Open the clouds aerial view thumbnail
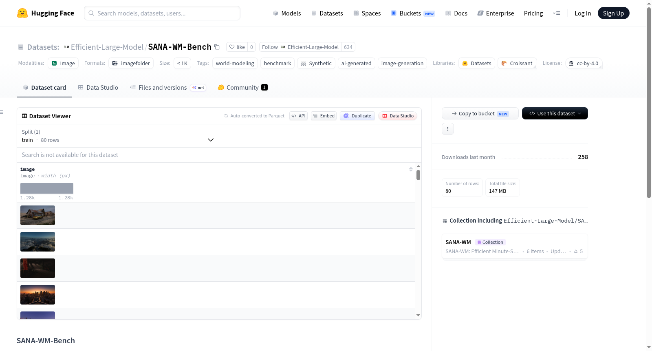 click(37, 242)
